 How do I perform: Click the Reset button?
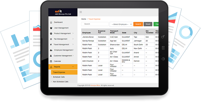pos(148,24)
